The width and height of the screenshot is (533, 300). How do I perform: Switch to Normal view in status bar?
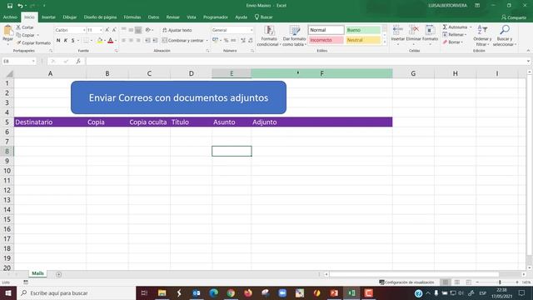click(446, 282)
